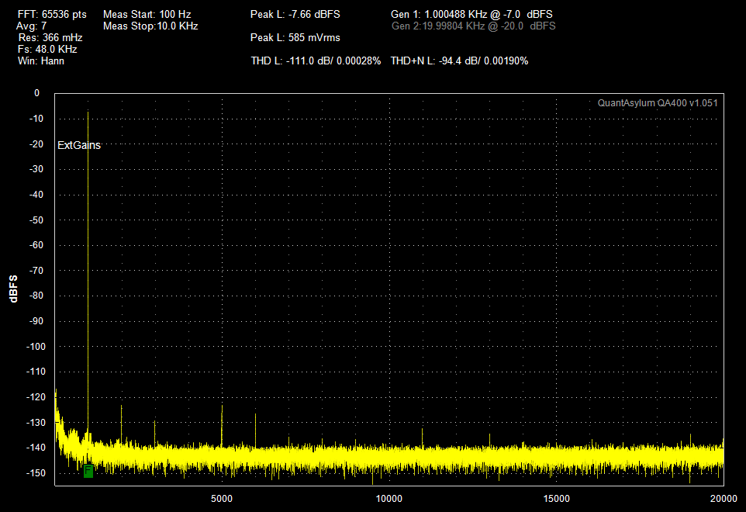Viewport: 746px width, 512px height.
Task: Click the Gen 1 1.000488 KHz generator text
Action: 472,14
